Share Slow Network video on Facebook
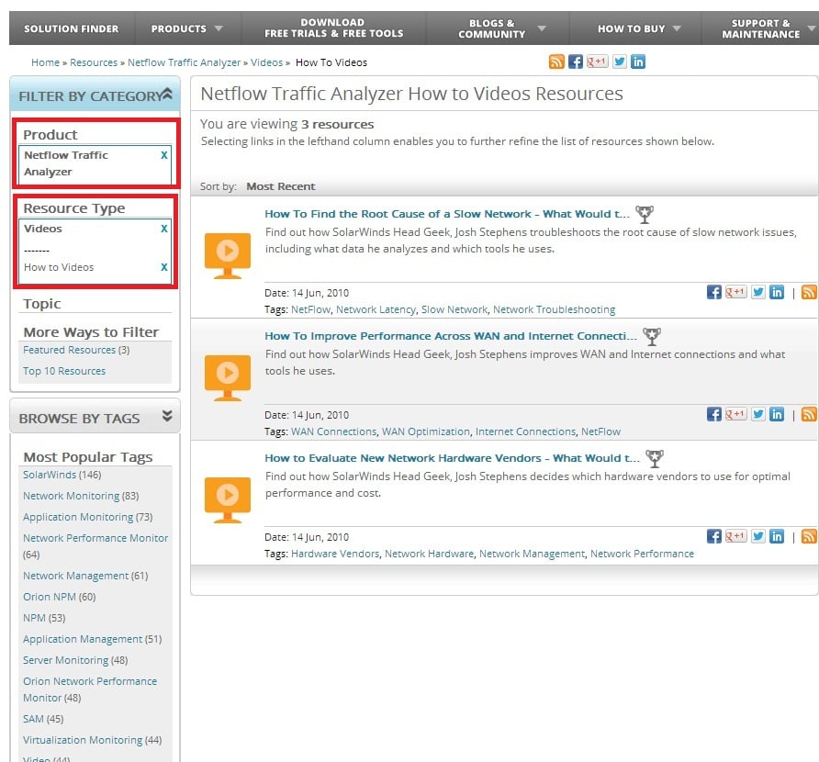The height and width of the screenshot is (762, 819). (714, 292)
